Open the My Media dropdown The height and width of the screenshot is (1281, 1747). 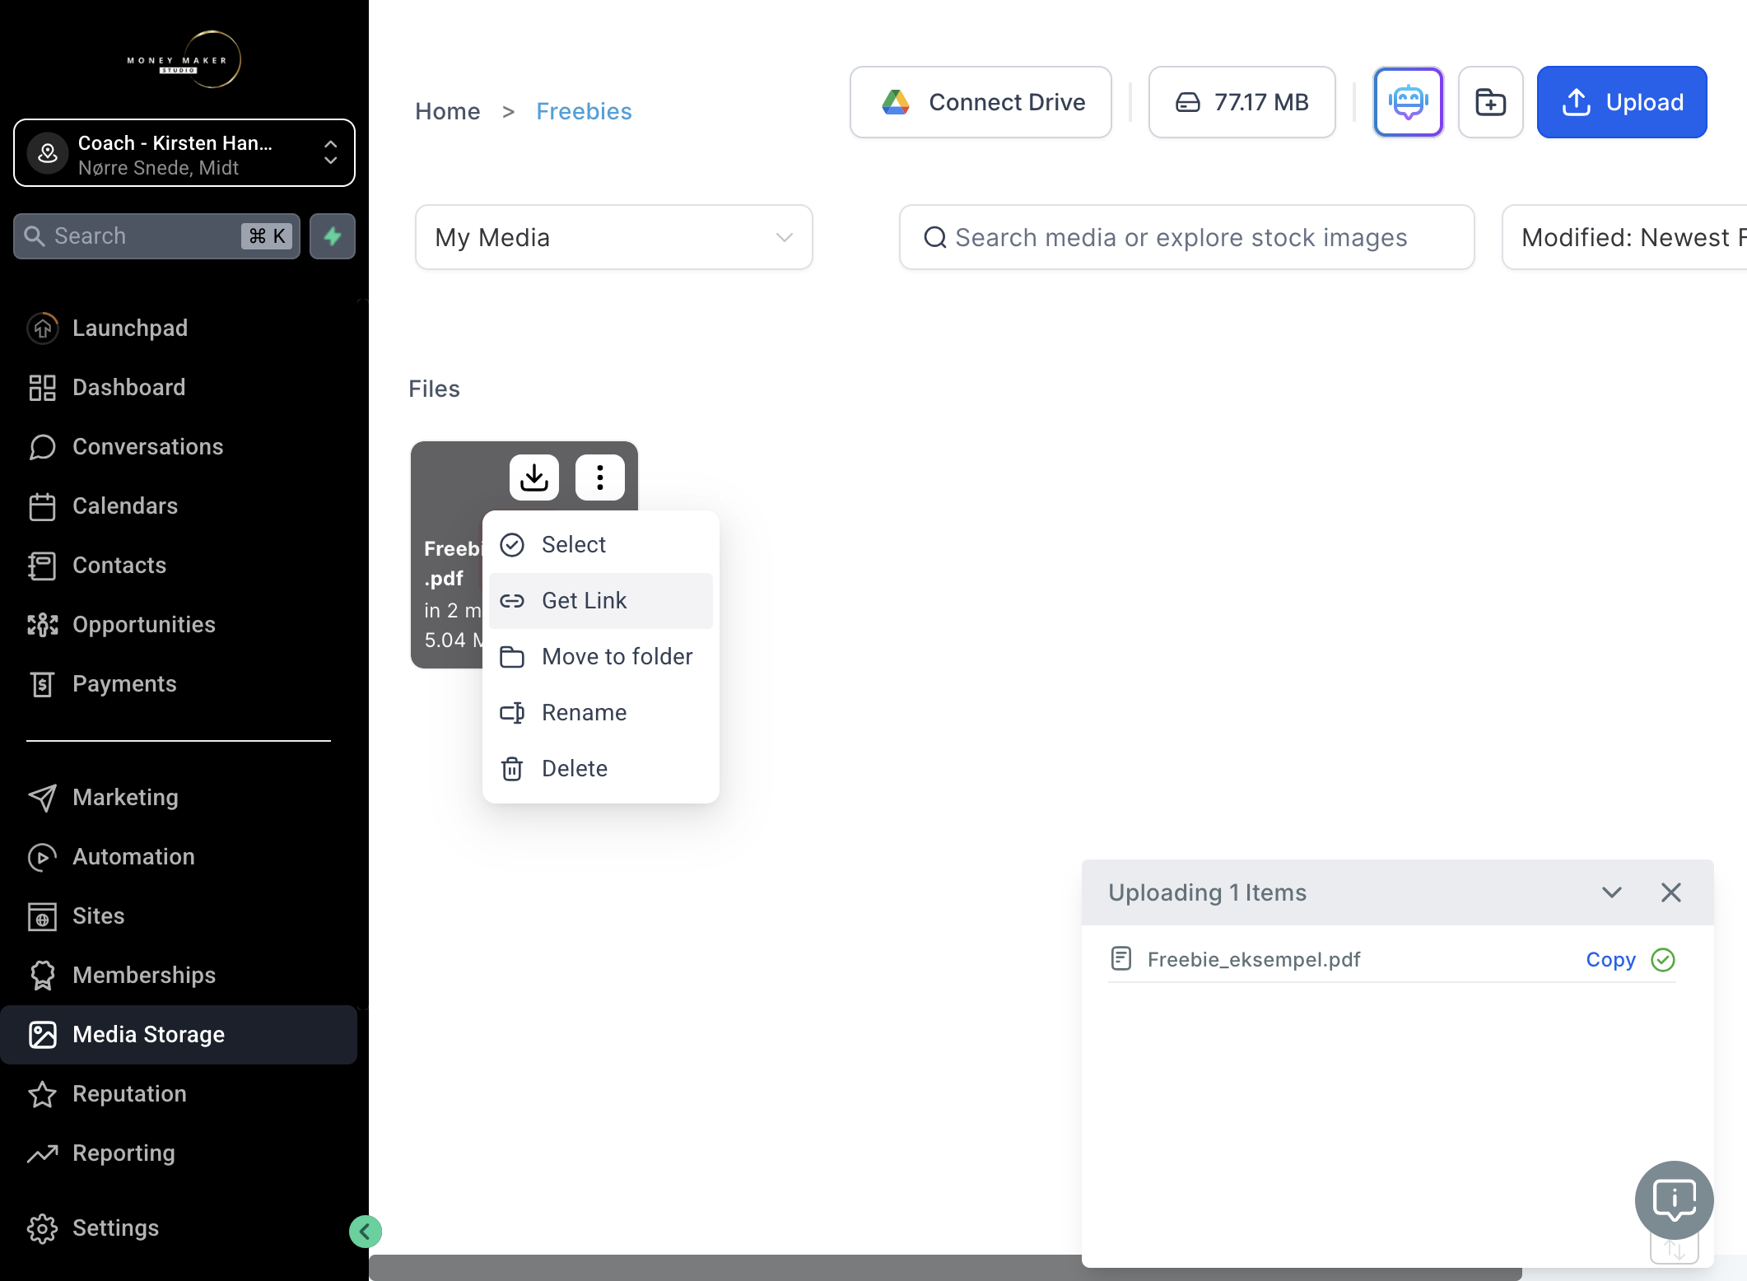614,237
